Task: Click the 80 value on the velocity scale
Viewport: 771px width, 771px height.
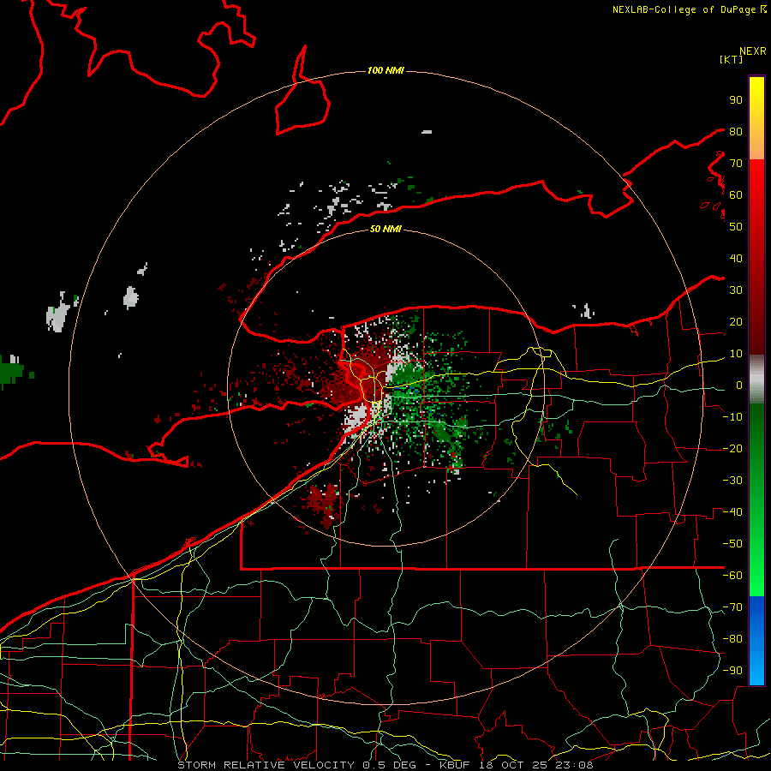Action: tap(736, 131)
